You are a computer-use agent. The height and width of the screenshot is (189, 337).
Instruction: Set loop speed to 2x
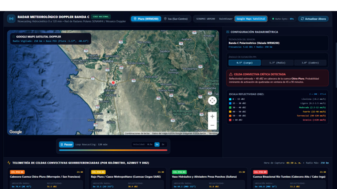(163, 144)
